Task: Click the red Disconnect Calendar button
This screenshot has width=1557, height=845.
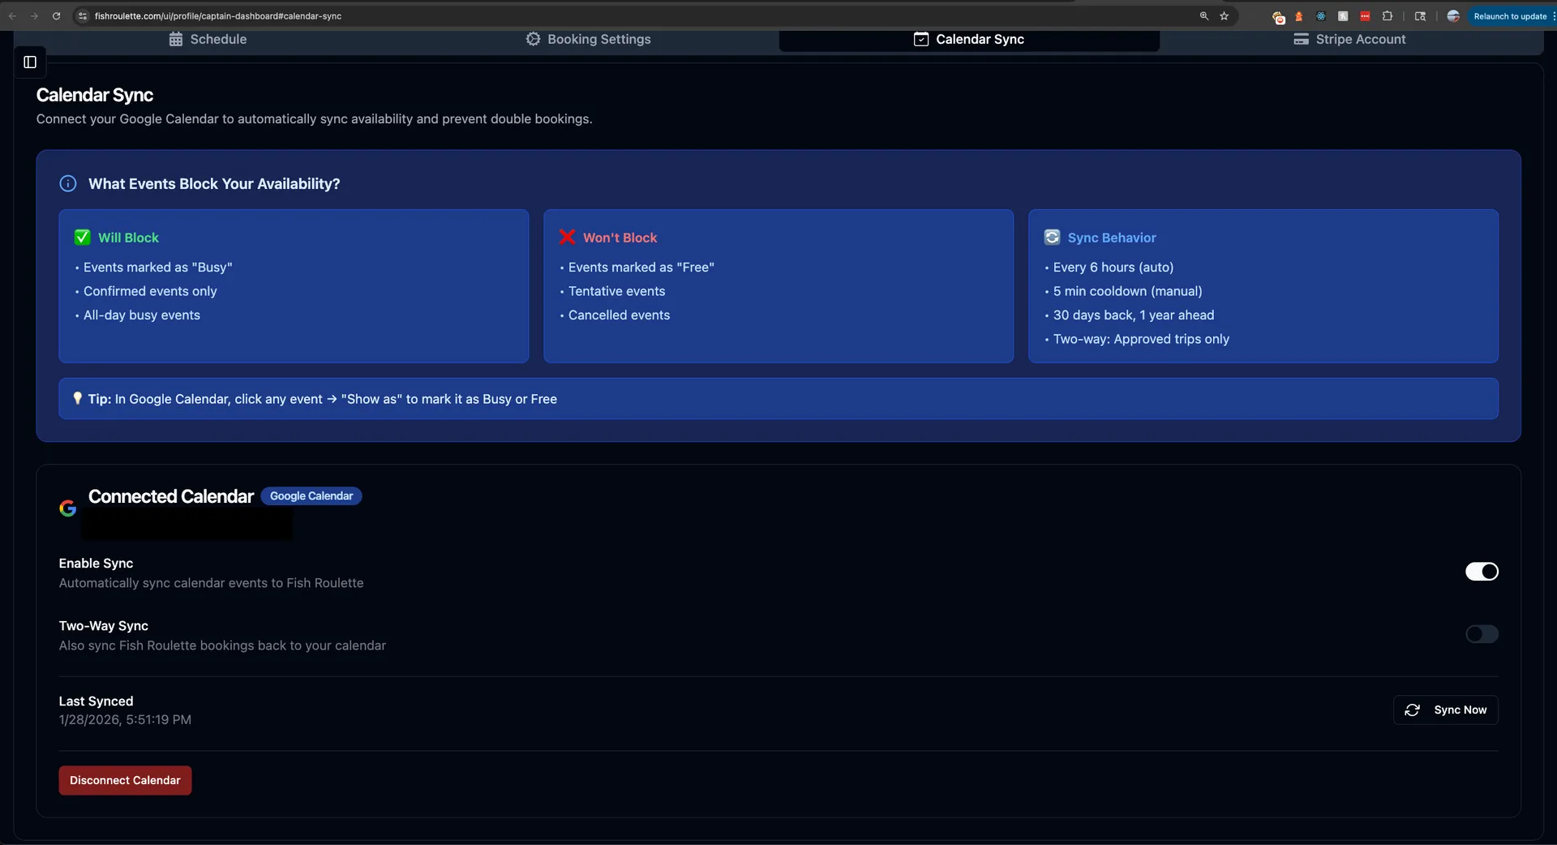Action: pos(125,780)
